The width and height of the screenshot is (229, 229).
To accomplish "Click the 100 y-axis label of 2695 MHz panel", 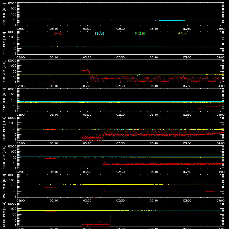I will pyautogui.click(x=14, y=129).
